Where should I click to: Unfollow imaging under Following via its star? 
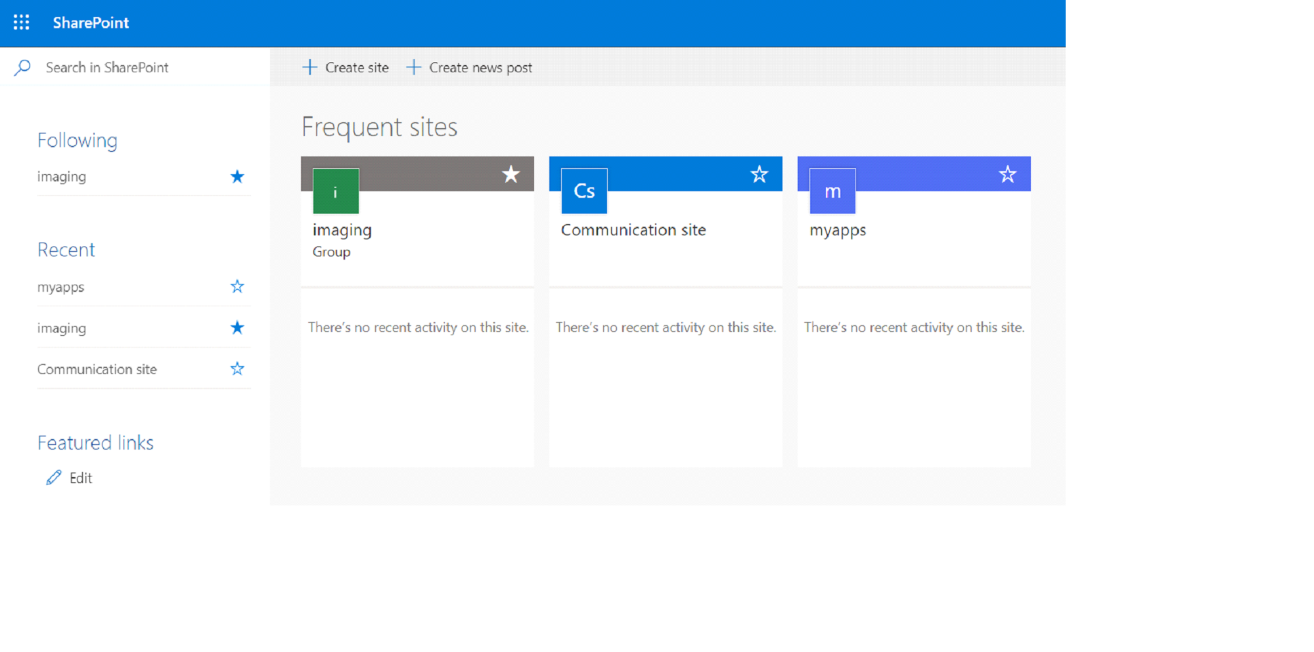pyautogui.click(x=237, y=176)
